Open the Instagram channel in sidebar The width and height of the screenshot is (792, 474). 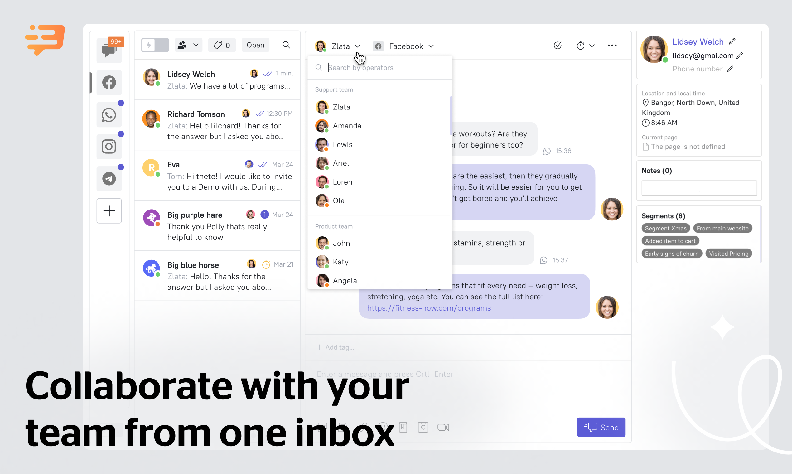tap(109, 147)
